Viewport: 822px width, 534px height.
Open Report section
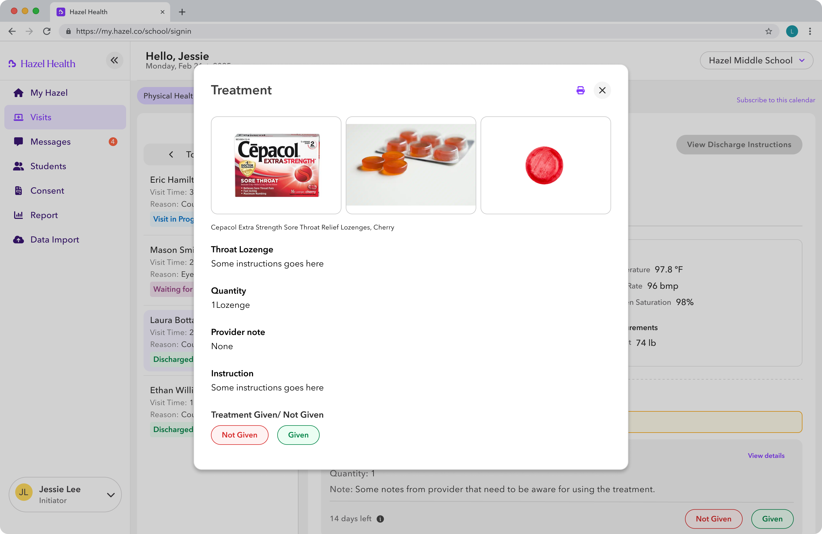(65, 215)
